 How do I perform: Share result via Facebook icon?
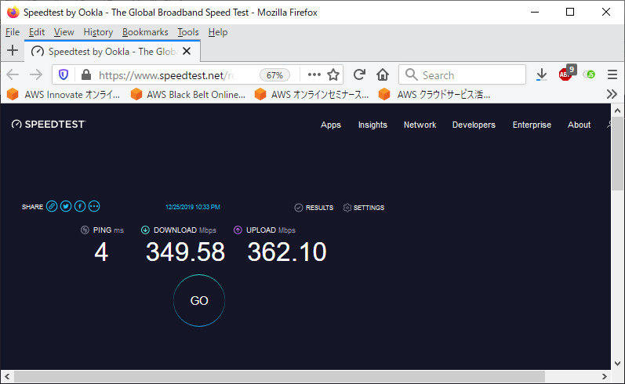(80, 207)
